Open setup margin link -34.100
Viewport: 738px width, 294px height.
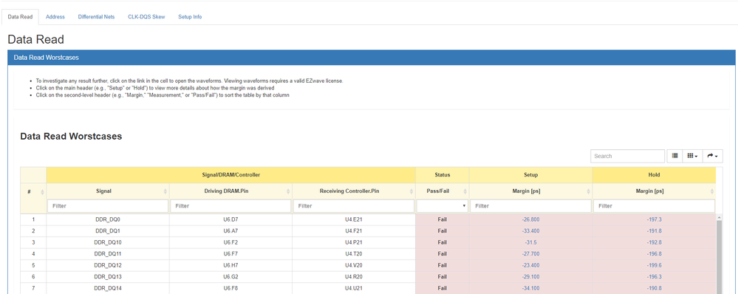point(530,288)
